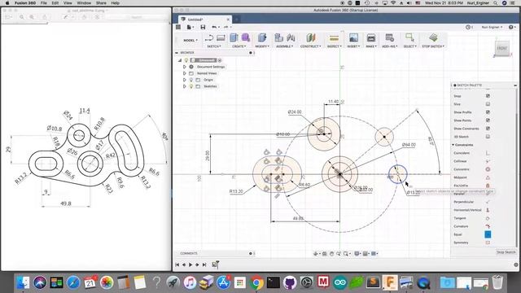Click the sketch marker in the timeline
The height and width of the screenshot is (293, 521).
(x=215, y=265)
